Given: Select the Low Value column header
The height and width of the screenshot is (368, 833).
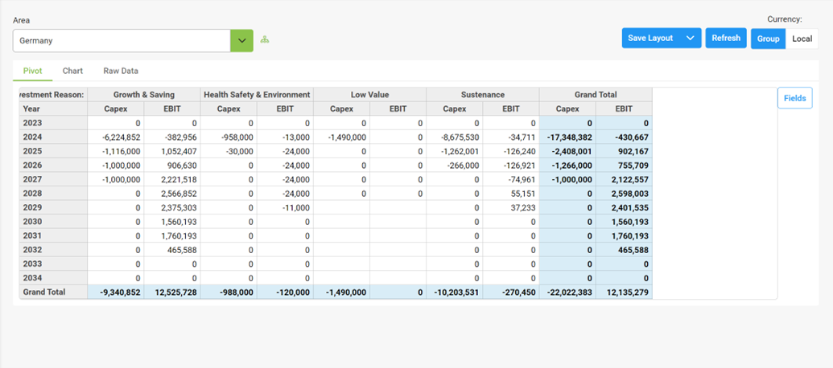Looking at the screenshot, I should [369, 94].
